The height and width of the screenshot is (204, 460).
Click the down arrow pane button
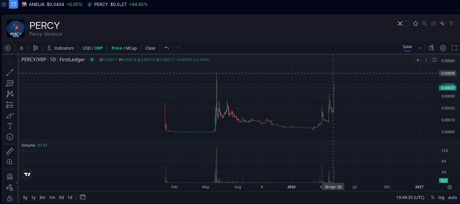(x=418, y=60)
